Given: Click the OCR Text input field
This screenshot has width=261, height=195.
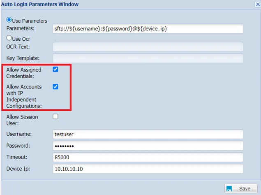Looking at the screenshot, I should tap(148, 47).
